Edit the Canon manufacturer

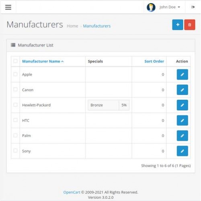[x=182, y=90]
